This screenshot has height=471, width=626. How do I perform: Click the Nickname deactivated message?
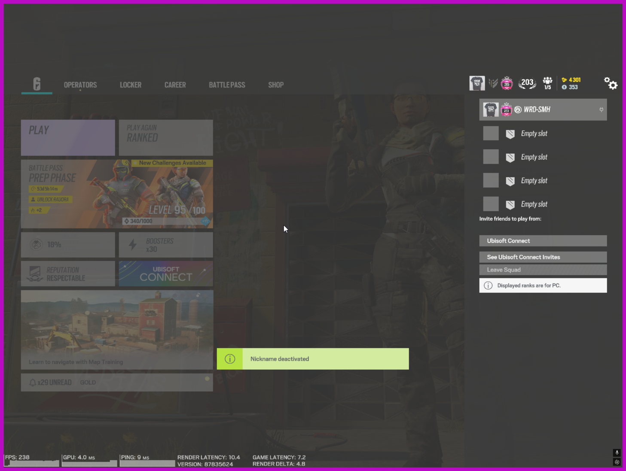point(280,359)
